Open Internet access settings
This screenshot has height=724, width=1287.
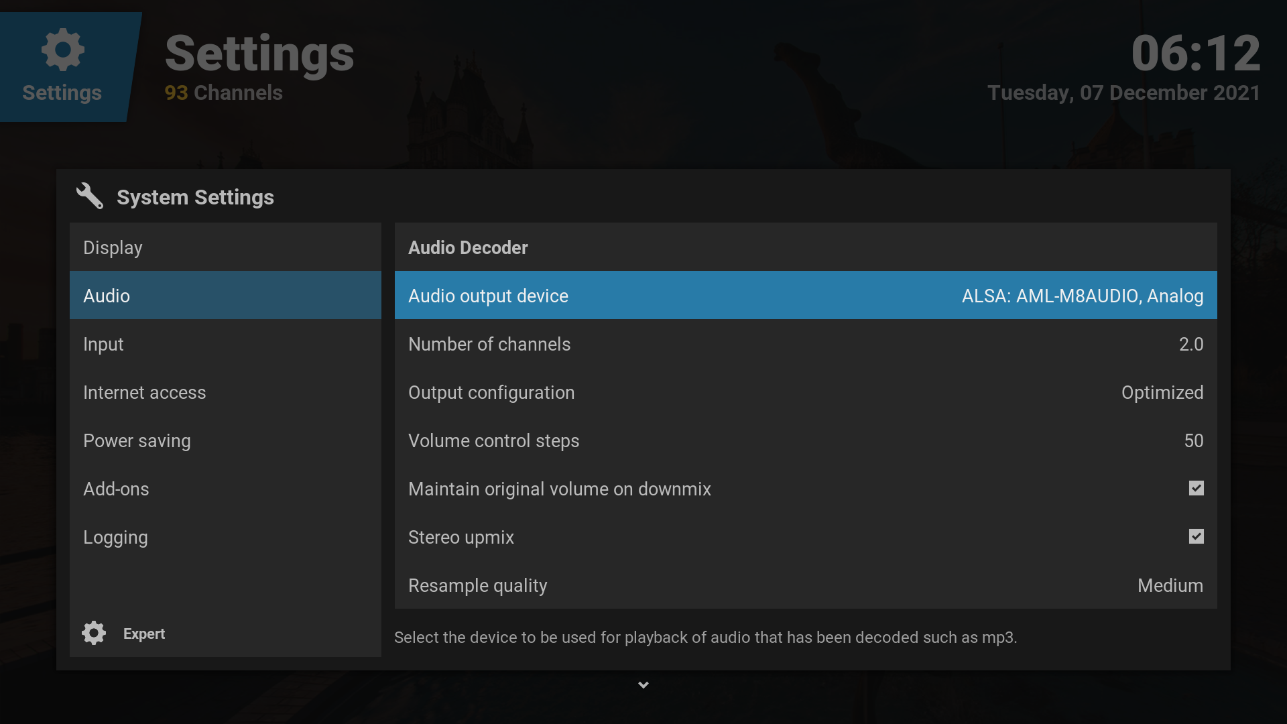click(225, 392)
